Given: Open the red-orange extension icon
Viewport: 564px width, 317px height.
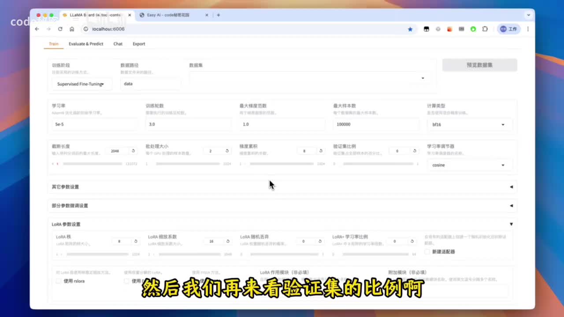Looking at the screenshot, I should (x=449, y=29).
